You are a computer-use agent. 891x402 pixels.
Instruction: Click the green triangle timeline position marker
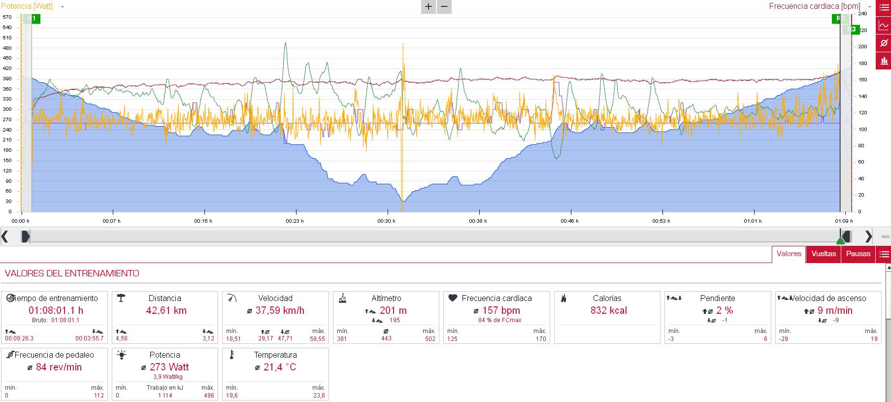840,240
